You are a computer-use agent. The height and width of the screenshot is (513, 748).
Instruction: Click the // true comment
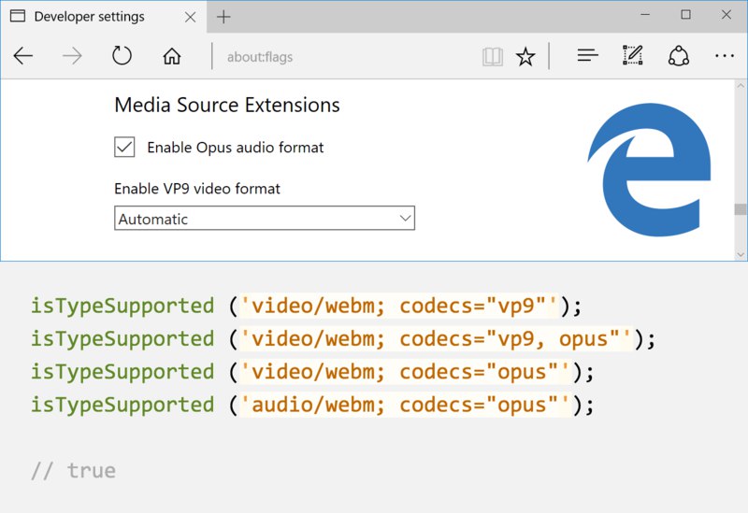74,471
